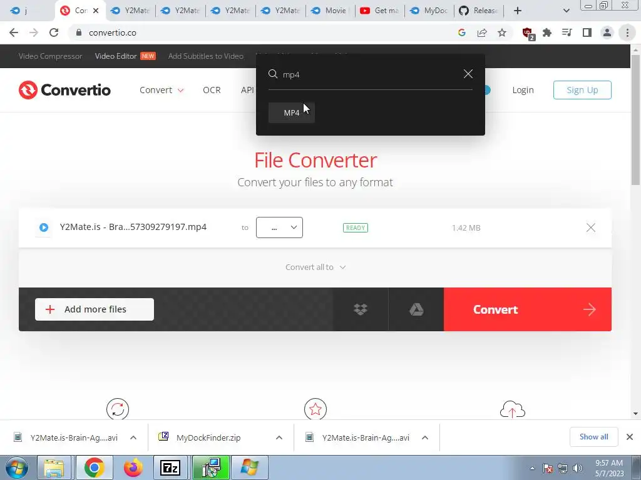Open Add Subtitles to Video link
Image resolution: width=641 pixels, height=480 pixels.
[205, 56]
